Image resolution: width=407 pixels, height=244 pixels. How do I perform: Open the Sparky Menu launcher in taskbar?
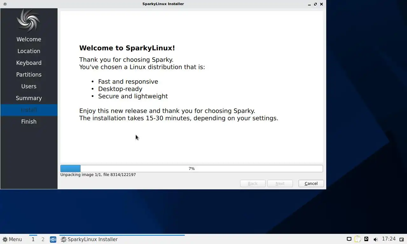click(x=12, y=239)
